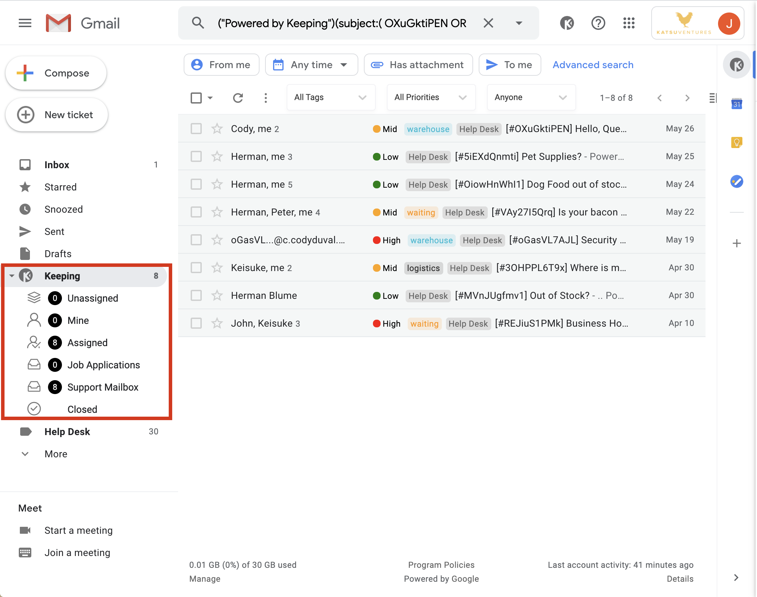Viewport: 757px width, 597px height.
Task: Open the Google apps grid
Action: click(629, 23)
